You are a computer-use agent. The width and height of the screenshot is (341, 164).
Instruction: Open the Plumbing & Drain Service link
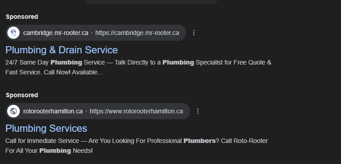pos(61,50)
